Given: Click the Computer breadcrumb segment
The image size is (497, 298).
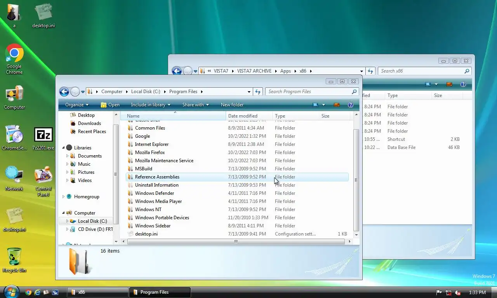Looking at the screenshot, I should 112,92.
